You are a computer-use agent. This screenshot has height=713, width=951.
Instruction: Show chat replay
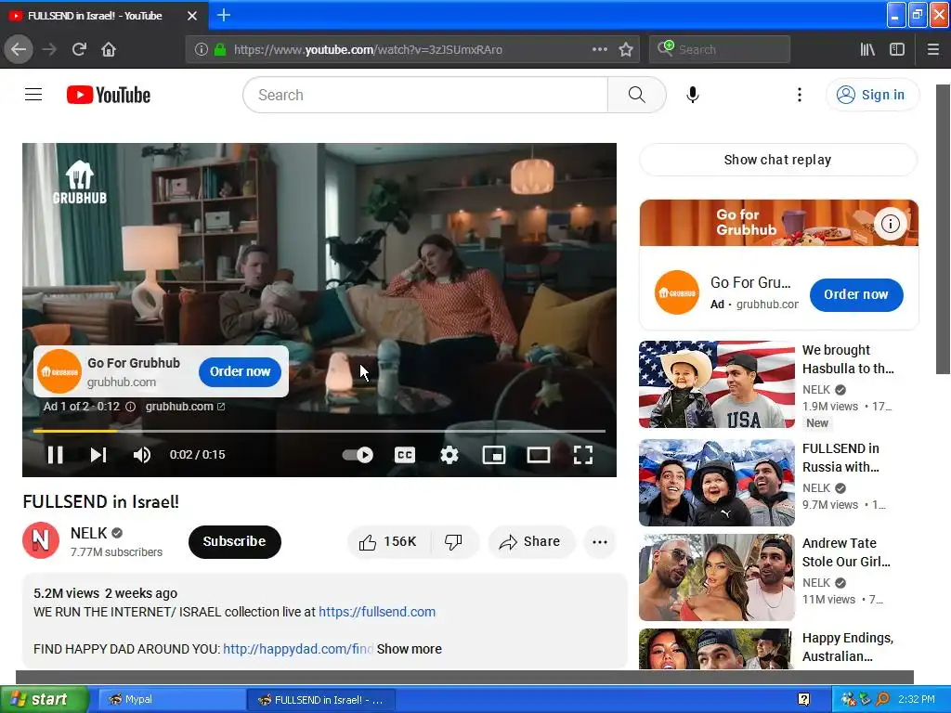click(778, 160)
